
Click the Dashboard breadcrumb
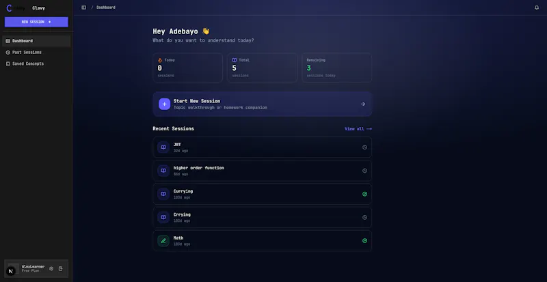[106, 8]
